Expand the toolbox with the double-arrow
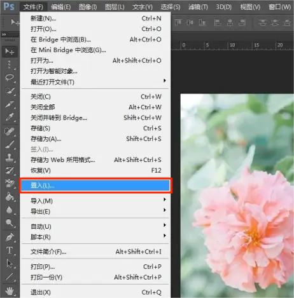Viewport: 294px width, 298px height. [x=4, y=34]
